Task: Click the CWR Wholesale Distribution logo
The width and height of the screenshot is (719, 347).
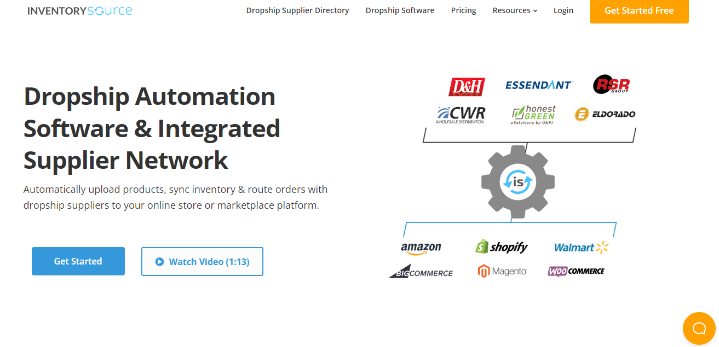Action: pos(460,115)
